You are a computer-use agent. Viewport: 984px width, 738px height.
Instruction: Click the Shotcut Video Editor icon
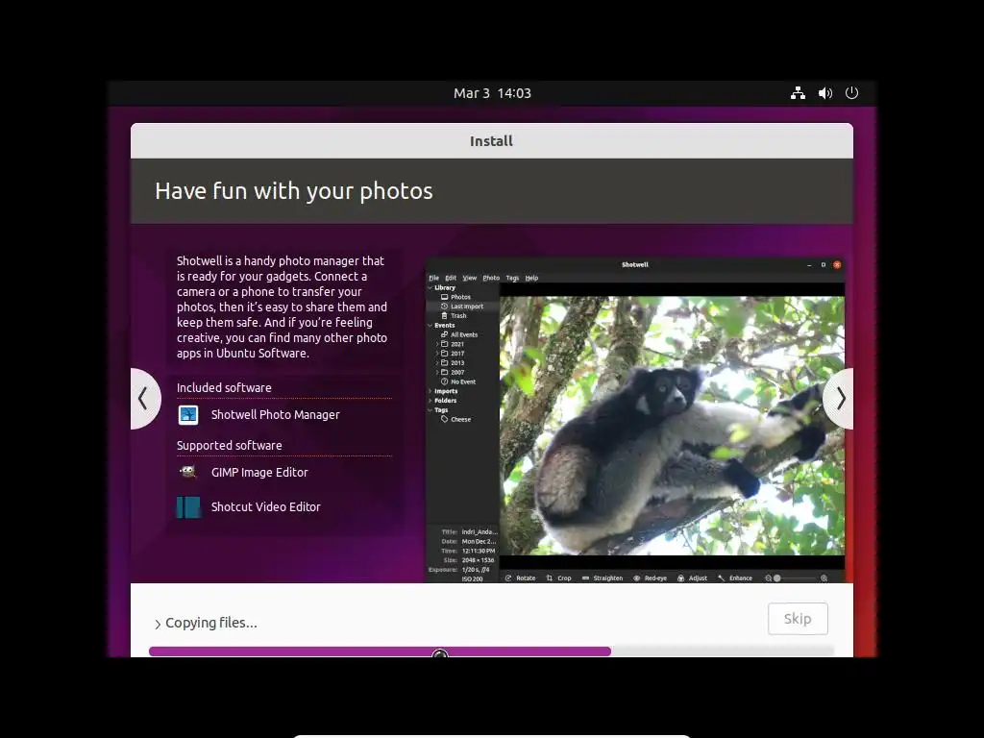[188, 507]
